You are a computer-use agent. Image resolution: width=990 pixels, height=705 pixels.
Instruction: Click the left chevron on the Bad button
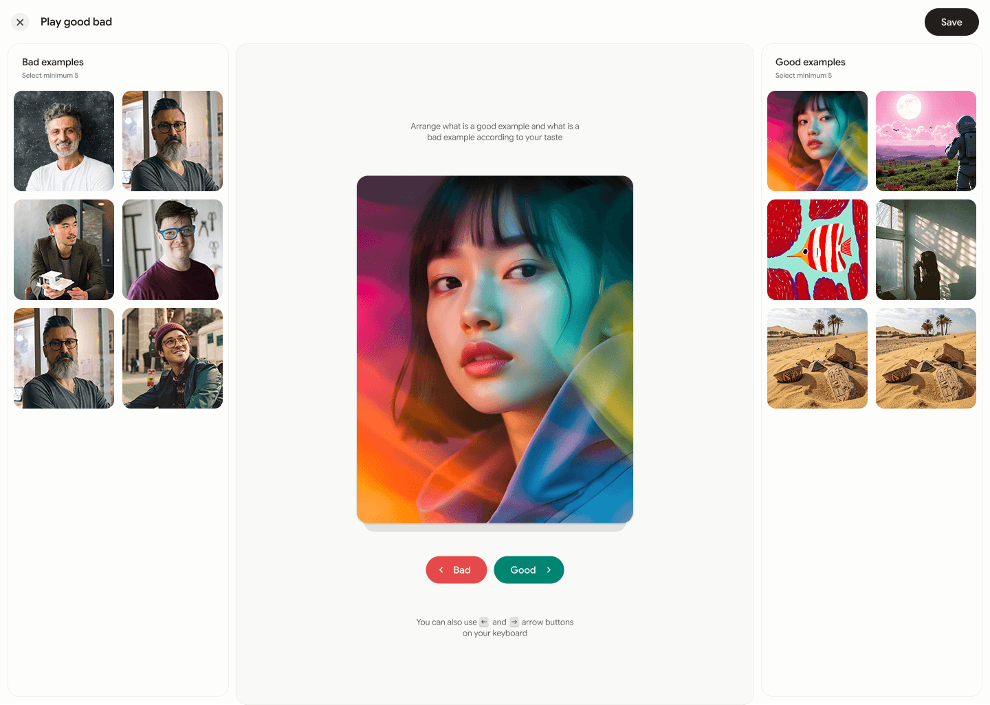click(441, 570)
